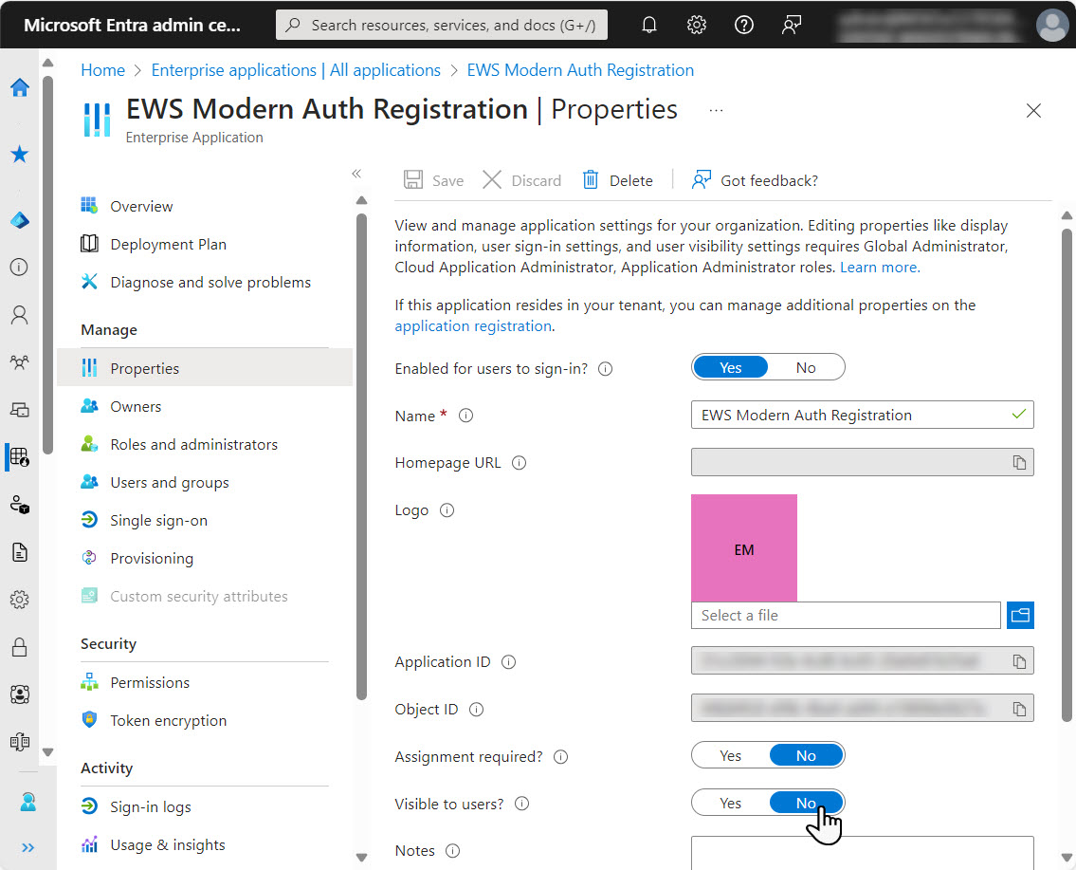Image resolution: width=1076 pixels, height=870 pixels.
Task: Expand the left navigation rail
Action: (27, 847)
